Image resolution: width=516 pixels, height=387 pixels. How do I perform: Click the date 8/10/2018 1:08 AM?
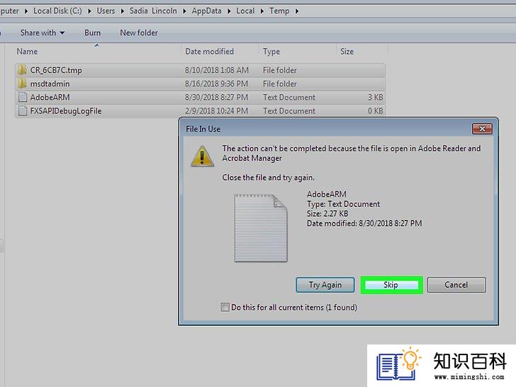(217, 70)
